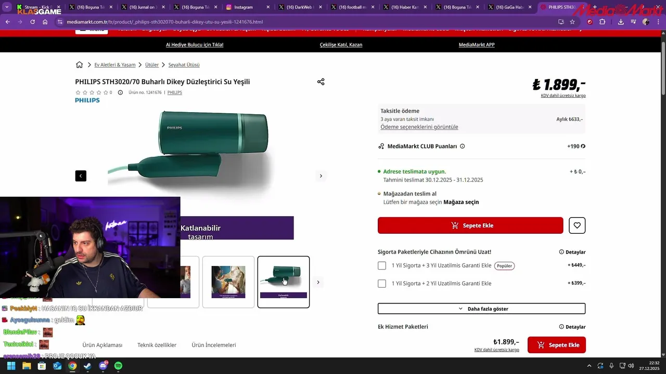
Task: Open File Explorer from taskbar
Action: (x=27, y=366)
